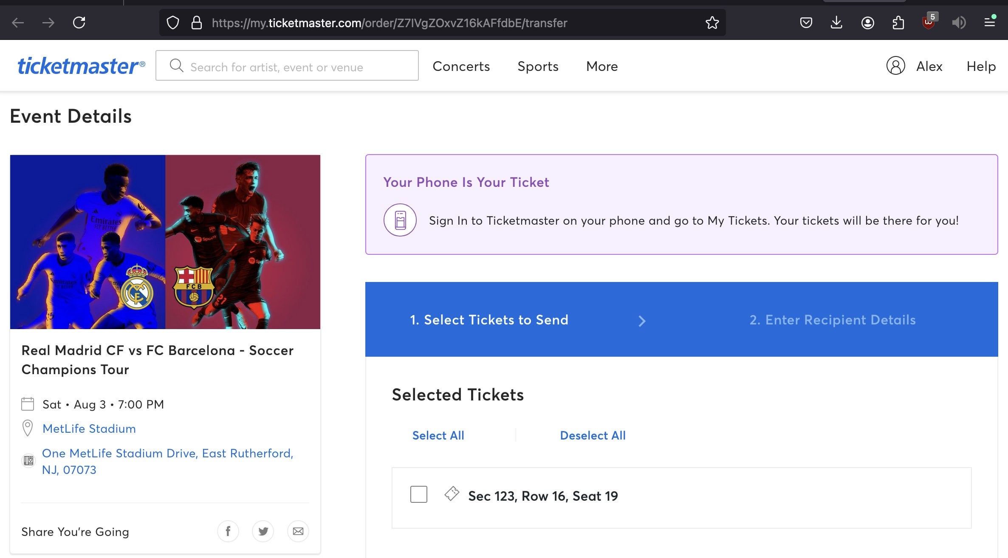Screen dimensions: 1008x558
Task: Share event on Facebook
Action: tap(228, 531)
